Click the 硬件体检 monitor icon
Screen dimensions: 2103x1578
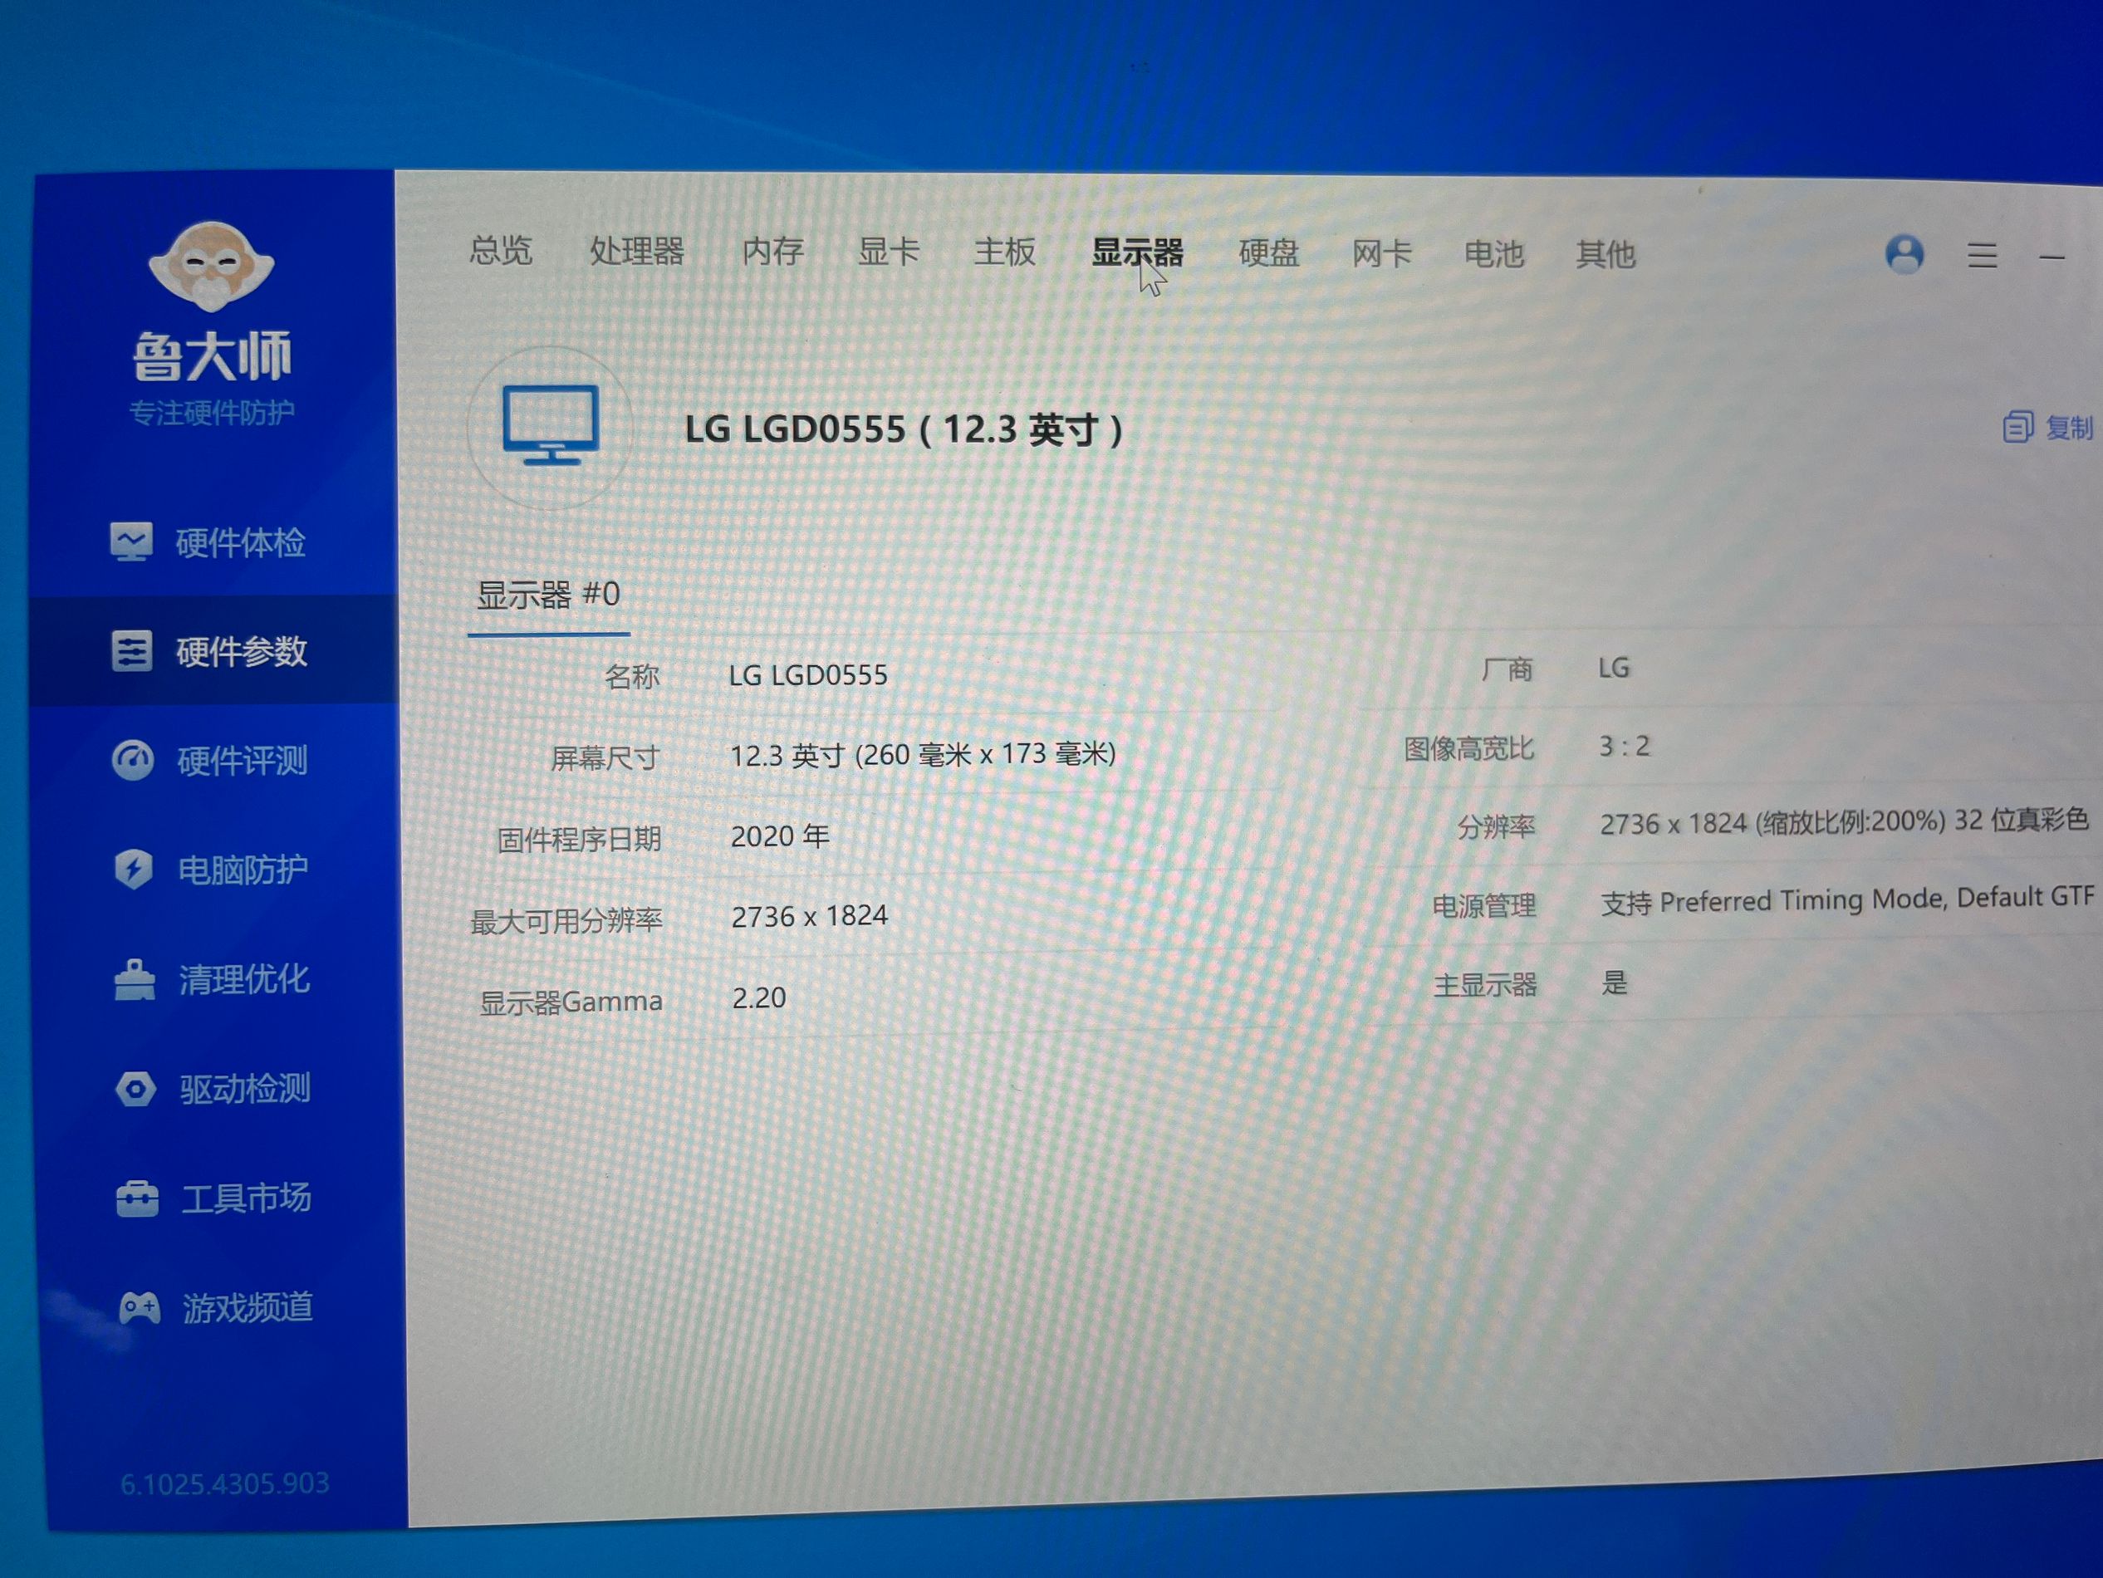(x=130, y=542)
